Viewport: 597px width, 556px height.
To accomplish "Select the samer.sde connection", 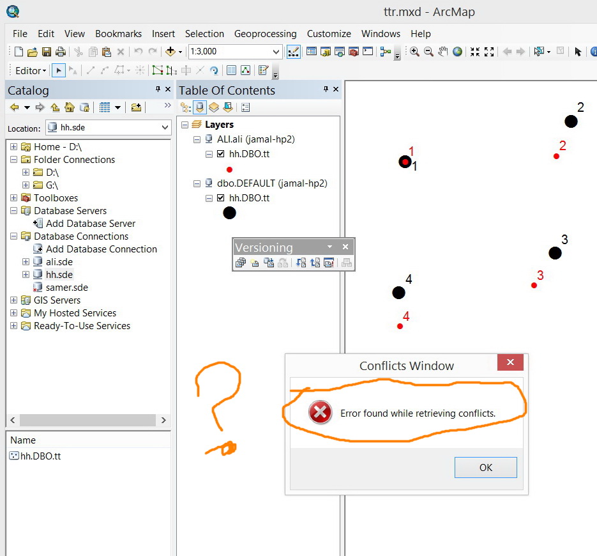I will point(66,288).
